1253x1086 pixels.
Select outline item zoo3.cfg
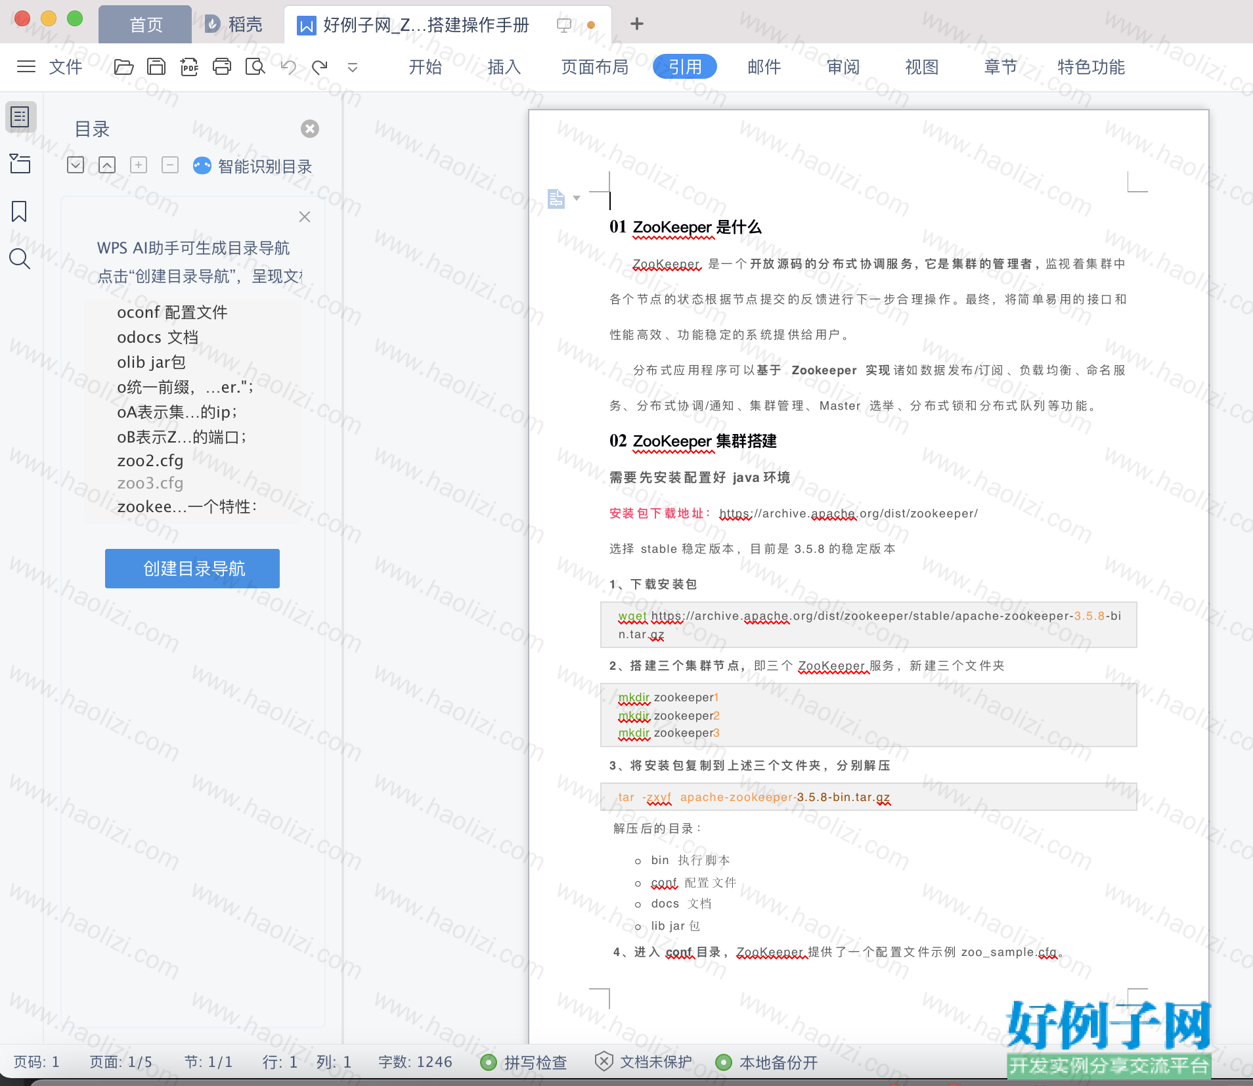150,483
